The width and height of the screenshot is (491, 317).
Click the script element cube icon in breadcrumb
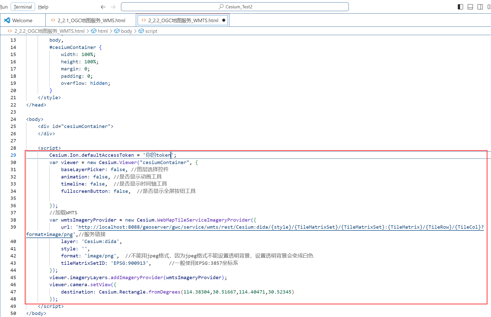(x=141, y=31)
